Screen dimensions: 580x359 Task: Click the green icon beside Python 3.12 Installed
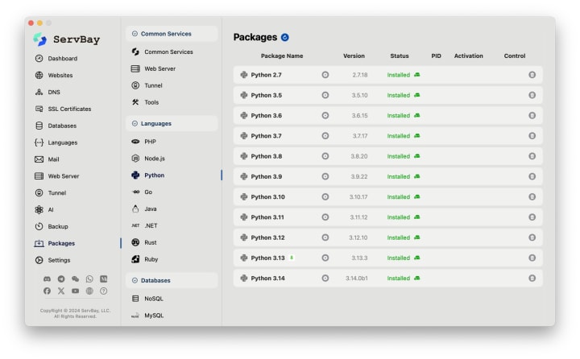tap(417, 237)
